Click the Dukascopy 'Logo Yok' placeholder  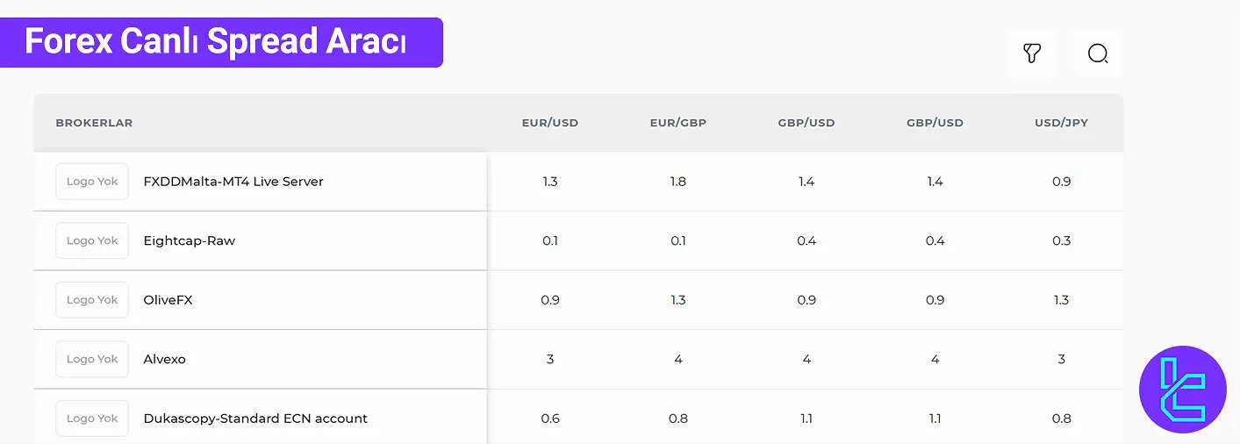92,419
